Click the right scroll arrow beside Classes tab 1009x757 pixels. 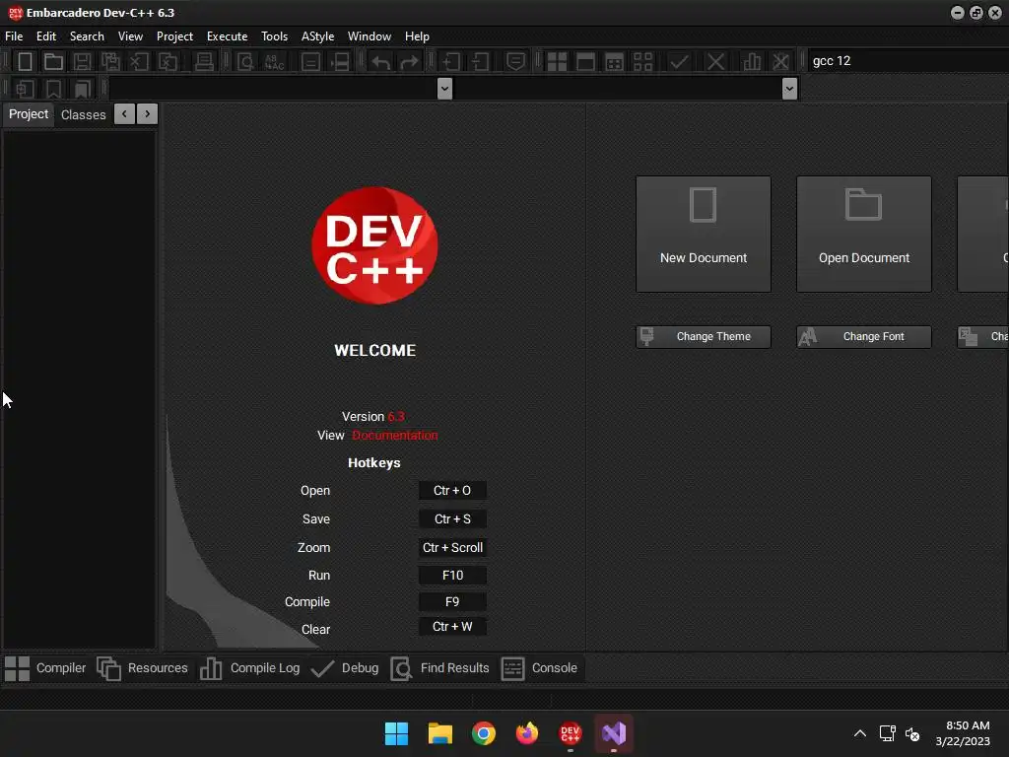(148, 114)
